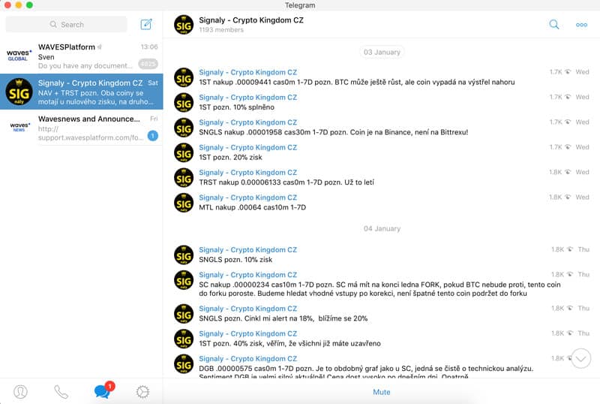The width and height of the screenshot is (600, 404).
Task: Open the Contacts tab icon
Action: pyautogui.click(x=20, y=392)
